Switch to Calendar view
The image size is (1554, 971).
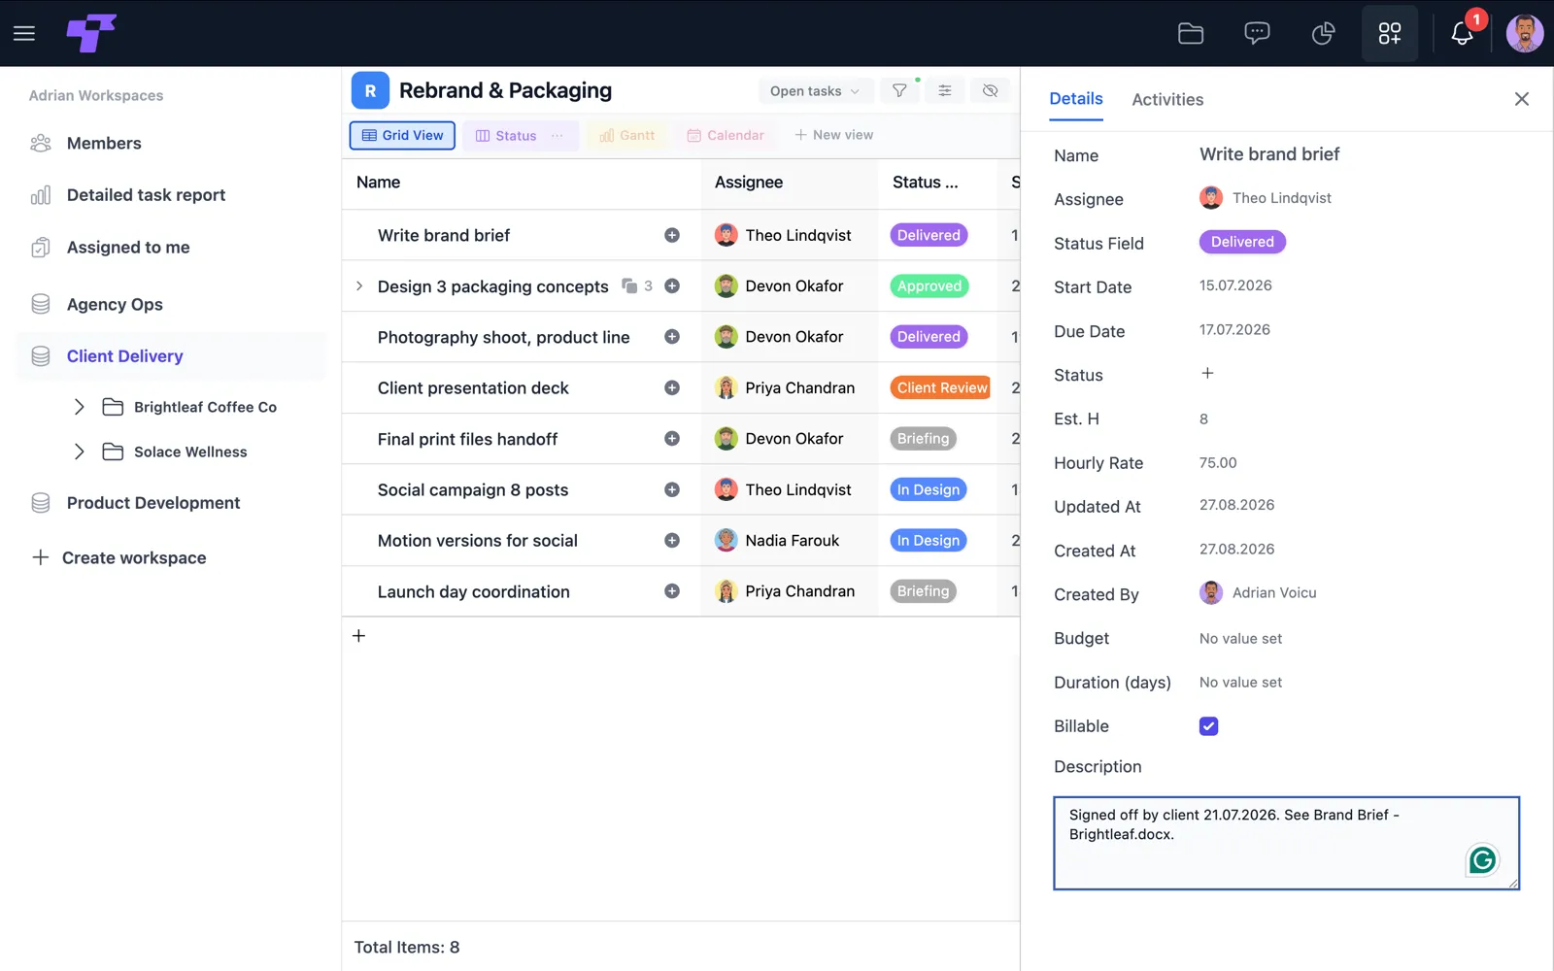tap(726, 136)
